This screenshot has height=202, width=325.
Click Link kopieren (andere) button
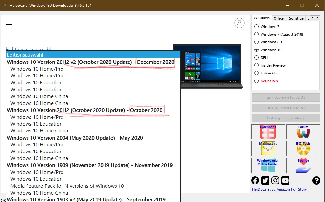tap(286, 118)
